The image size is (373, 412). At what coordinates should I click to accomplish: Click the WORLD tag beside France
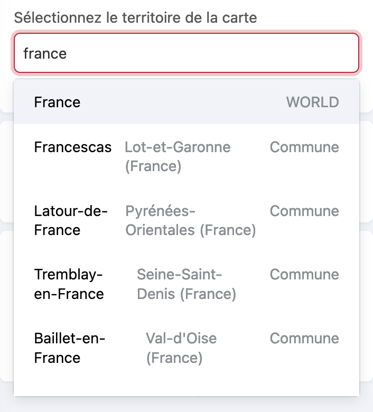tap(312, 102)
